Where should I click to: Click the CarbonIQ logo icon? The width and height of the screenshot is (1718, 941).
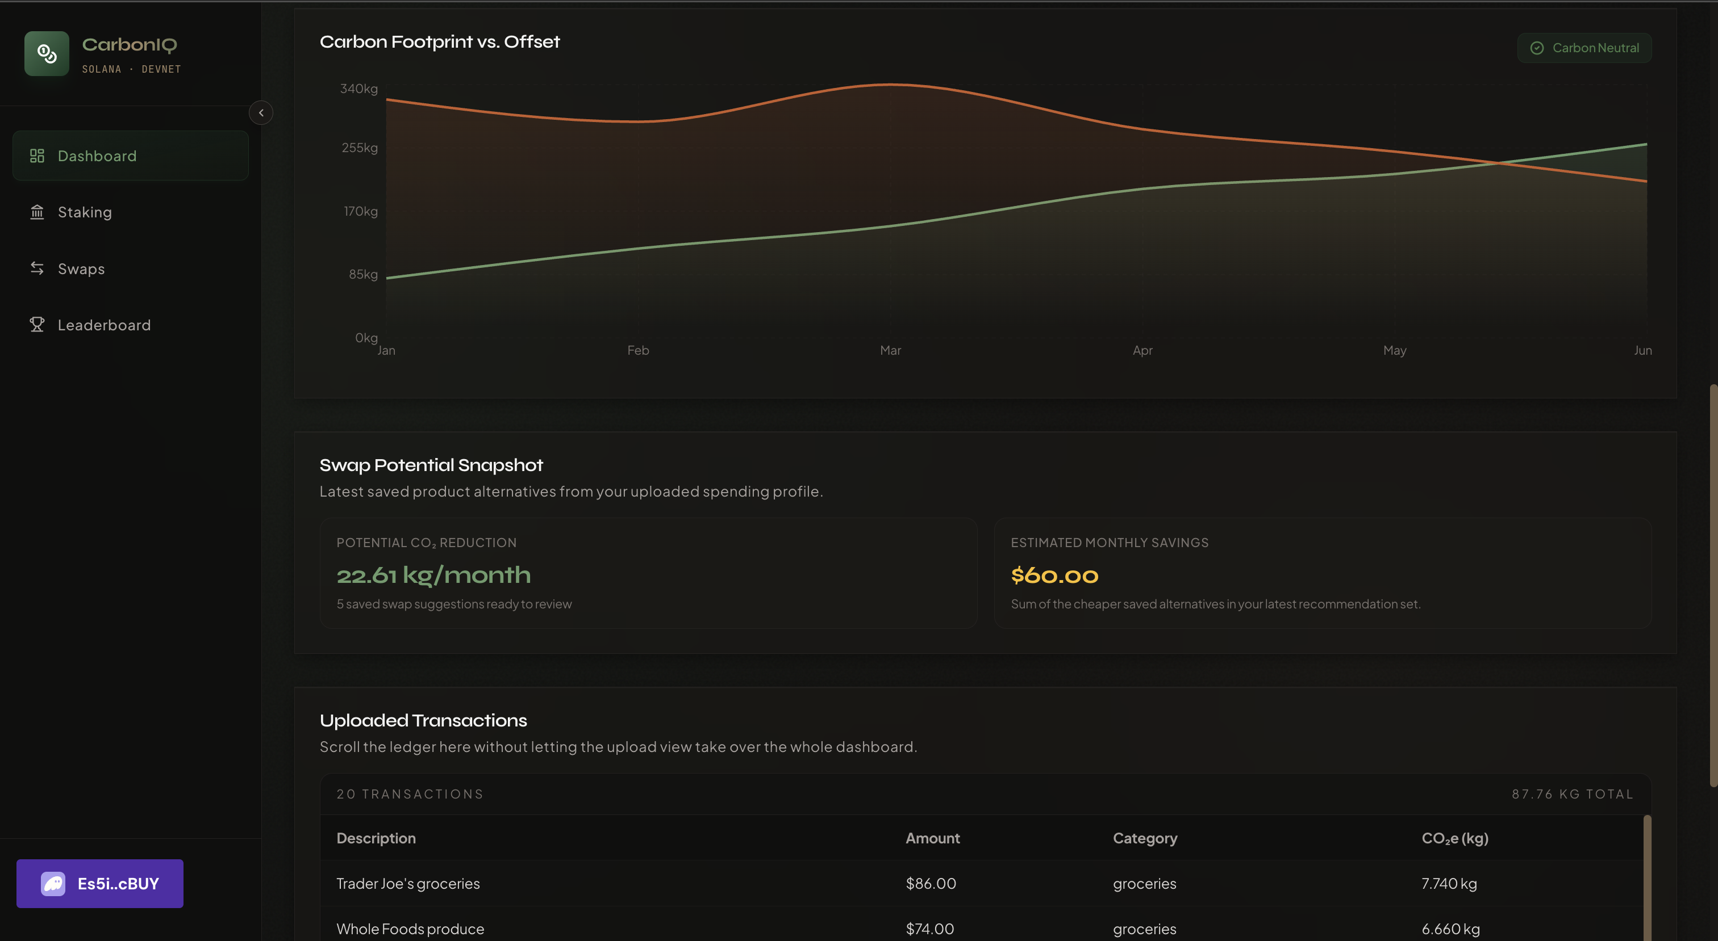[x=47, y=53]
